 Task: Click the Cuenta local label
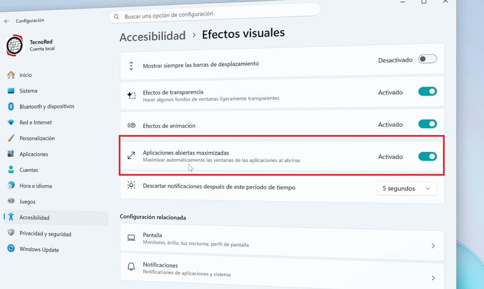42,49
